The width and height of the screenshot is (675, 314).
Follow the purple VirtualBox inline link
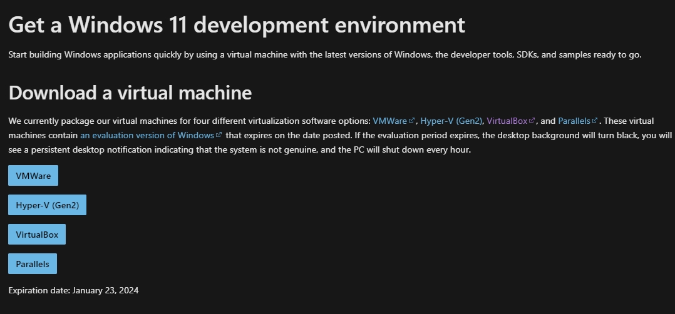511,121
